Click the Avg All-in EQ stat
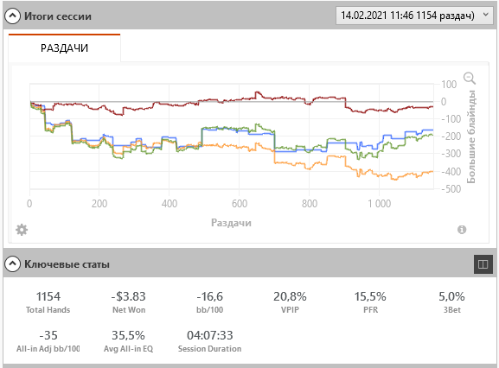Viewport: 499px width, 368px height. click(x=129, y=341)
